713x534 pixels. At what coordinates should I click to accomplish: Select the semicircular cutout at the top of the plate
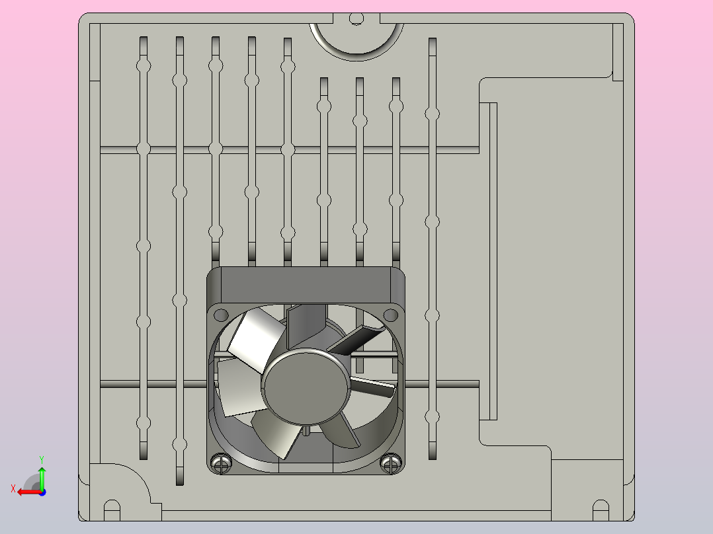coord(356,41)
